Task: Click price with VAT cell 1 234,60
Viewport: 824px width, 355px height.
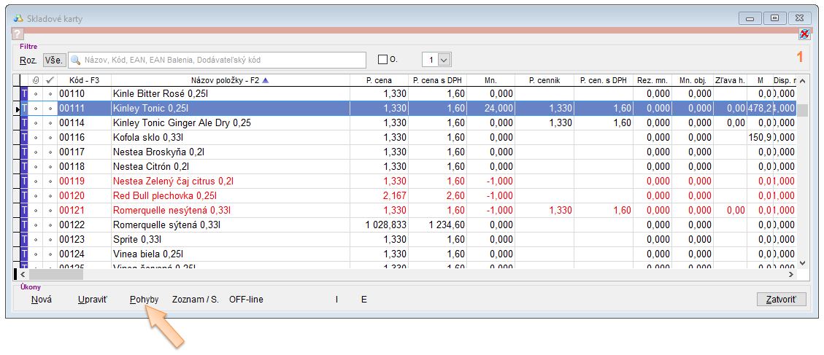Action: click(x=438, y=225)
